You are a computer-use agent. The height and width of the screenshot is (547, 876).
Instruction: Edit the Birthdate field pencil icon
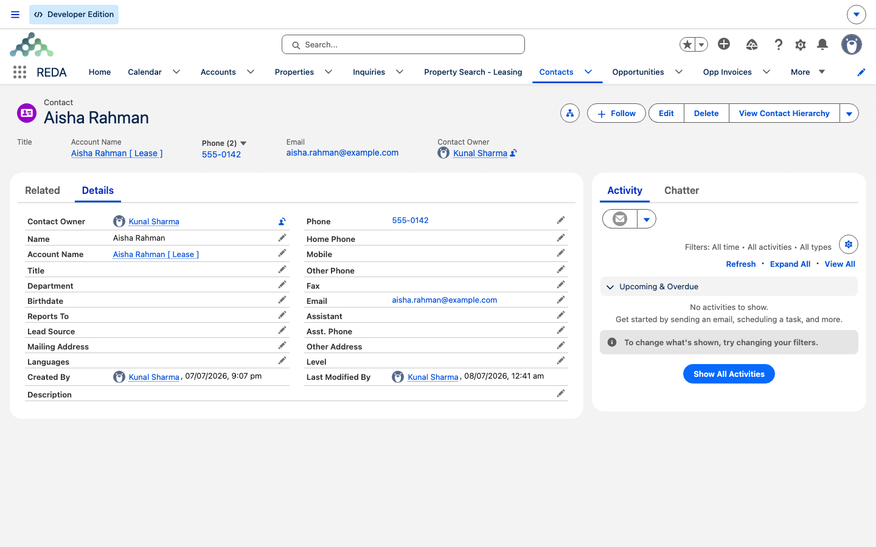[x=282, y=300]
